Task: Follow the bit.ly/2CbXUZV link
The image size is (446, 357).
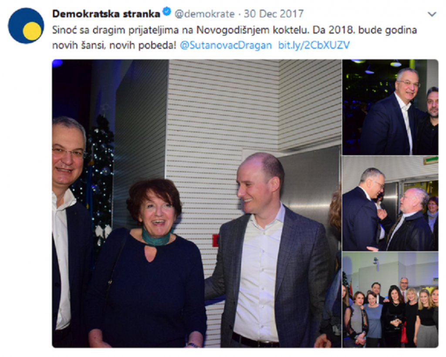Action: click(x=314, y=45)
